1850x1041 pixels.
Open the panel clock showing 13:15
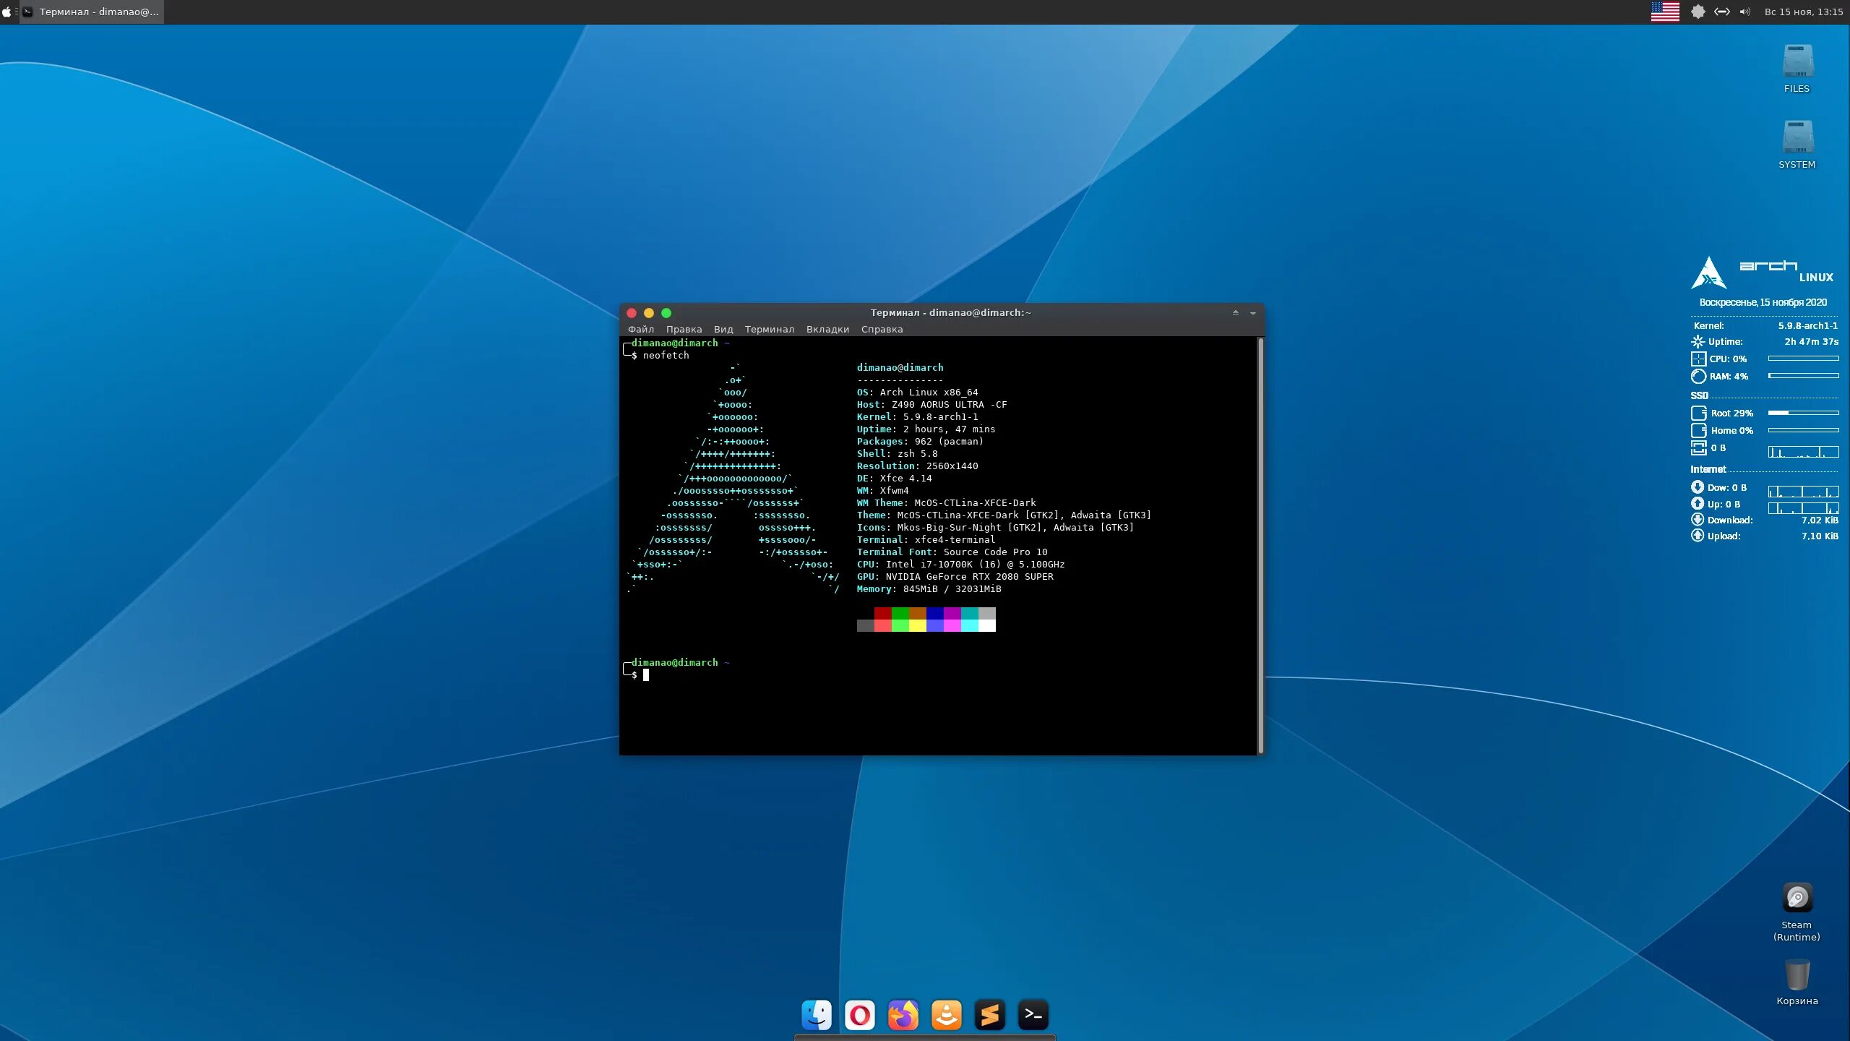1804,12
